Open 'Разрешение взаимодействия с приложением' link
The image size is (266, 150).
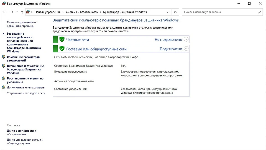[x=24, y=42]
